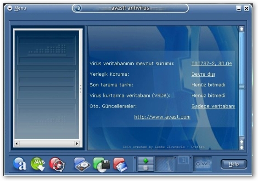Start scan with green play button
This screenshot has width=258, height=181.
146,160
